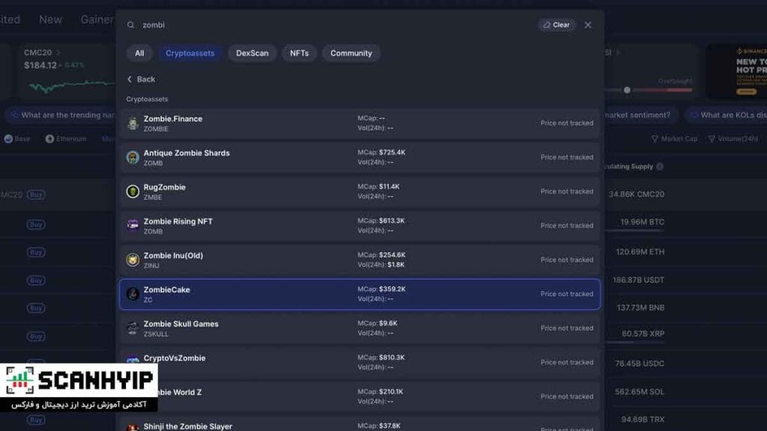
Task: Select the All filter tab
Action: click(x=139, y=53)
